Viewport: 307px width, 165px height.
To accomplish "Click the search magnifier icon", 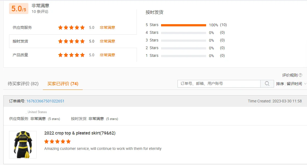I will tap(267, 84).
